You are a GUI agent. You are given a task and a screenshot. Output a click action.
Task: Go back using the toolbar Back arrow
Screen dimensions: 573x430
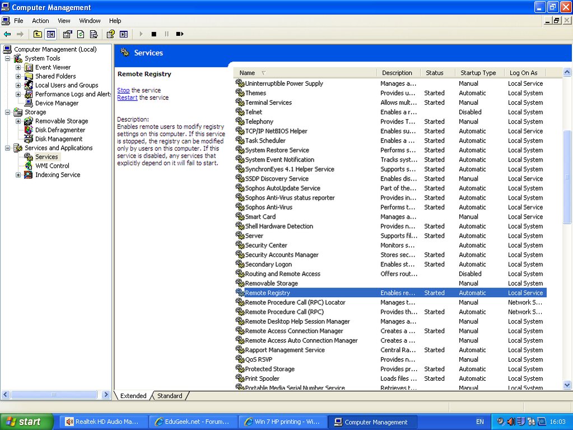pos(7,34)
